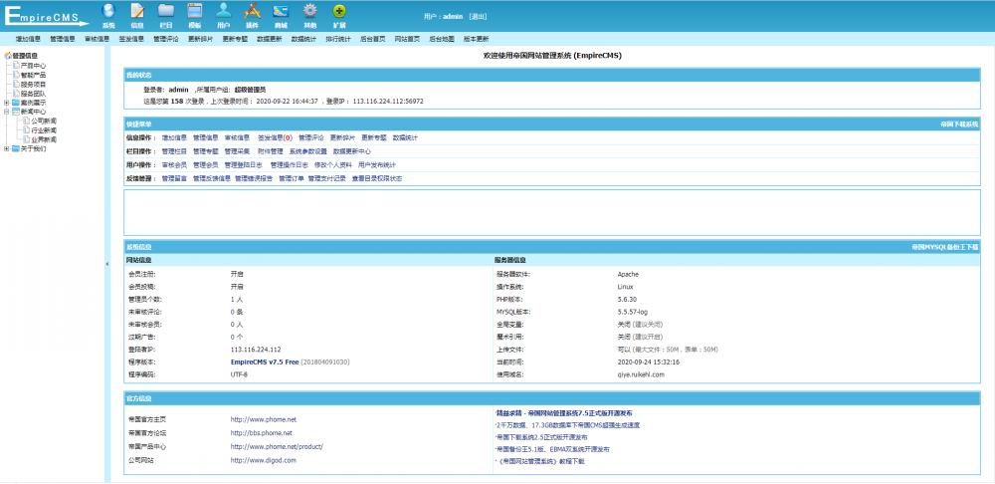Open 管理专题 quick link
Screen dimensions: 995x484
[x=206, y=151]
